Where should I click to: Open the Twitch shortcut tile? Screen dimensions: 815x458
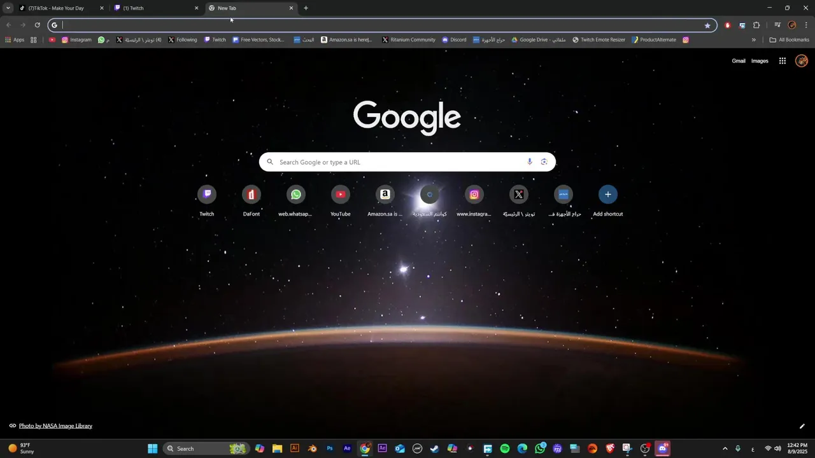click(207, 202)
